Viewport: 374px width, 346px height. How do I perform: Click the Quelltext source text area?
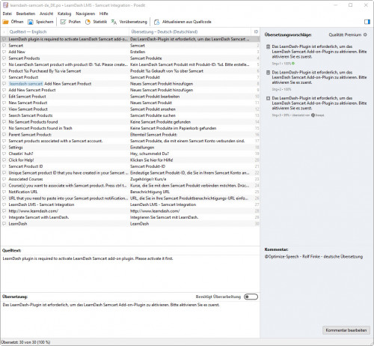[129, 273]
